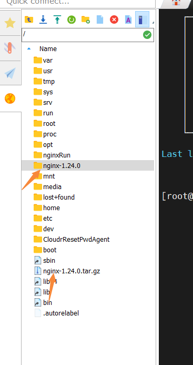Viewport: 193px width, 365px height.
Task: Click the remote path input field
Action: point(88,35)
